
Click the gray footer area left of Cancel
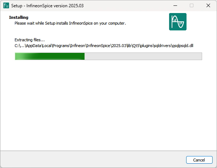click(93, 159)
